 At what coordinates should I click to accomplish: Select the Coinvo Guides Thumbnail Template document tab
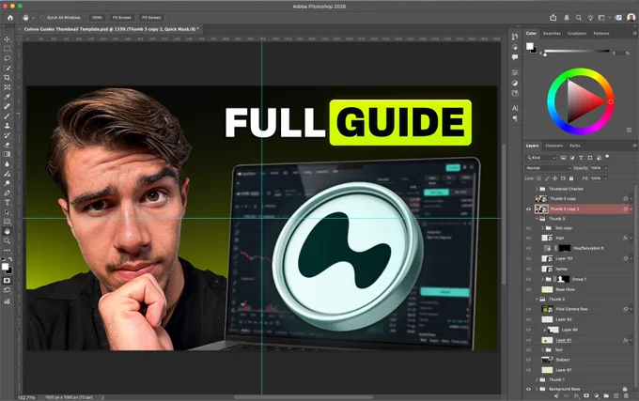[111, 29]
